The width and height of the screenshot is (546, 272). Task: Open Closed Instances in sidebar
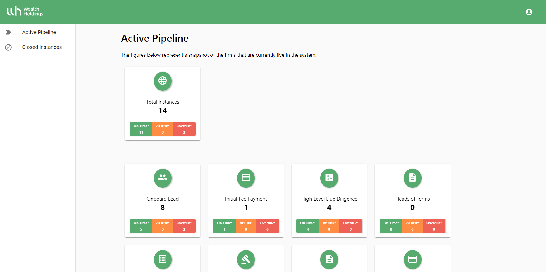pyautogui.click(x=42, y=47)
